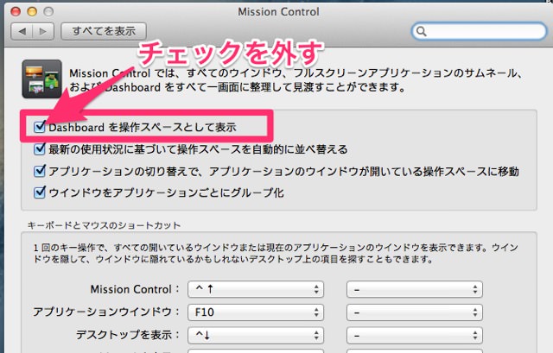Click the Mission Control： shortcut label
Screen dimensions: 553x353
tap(135, 289)
